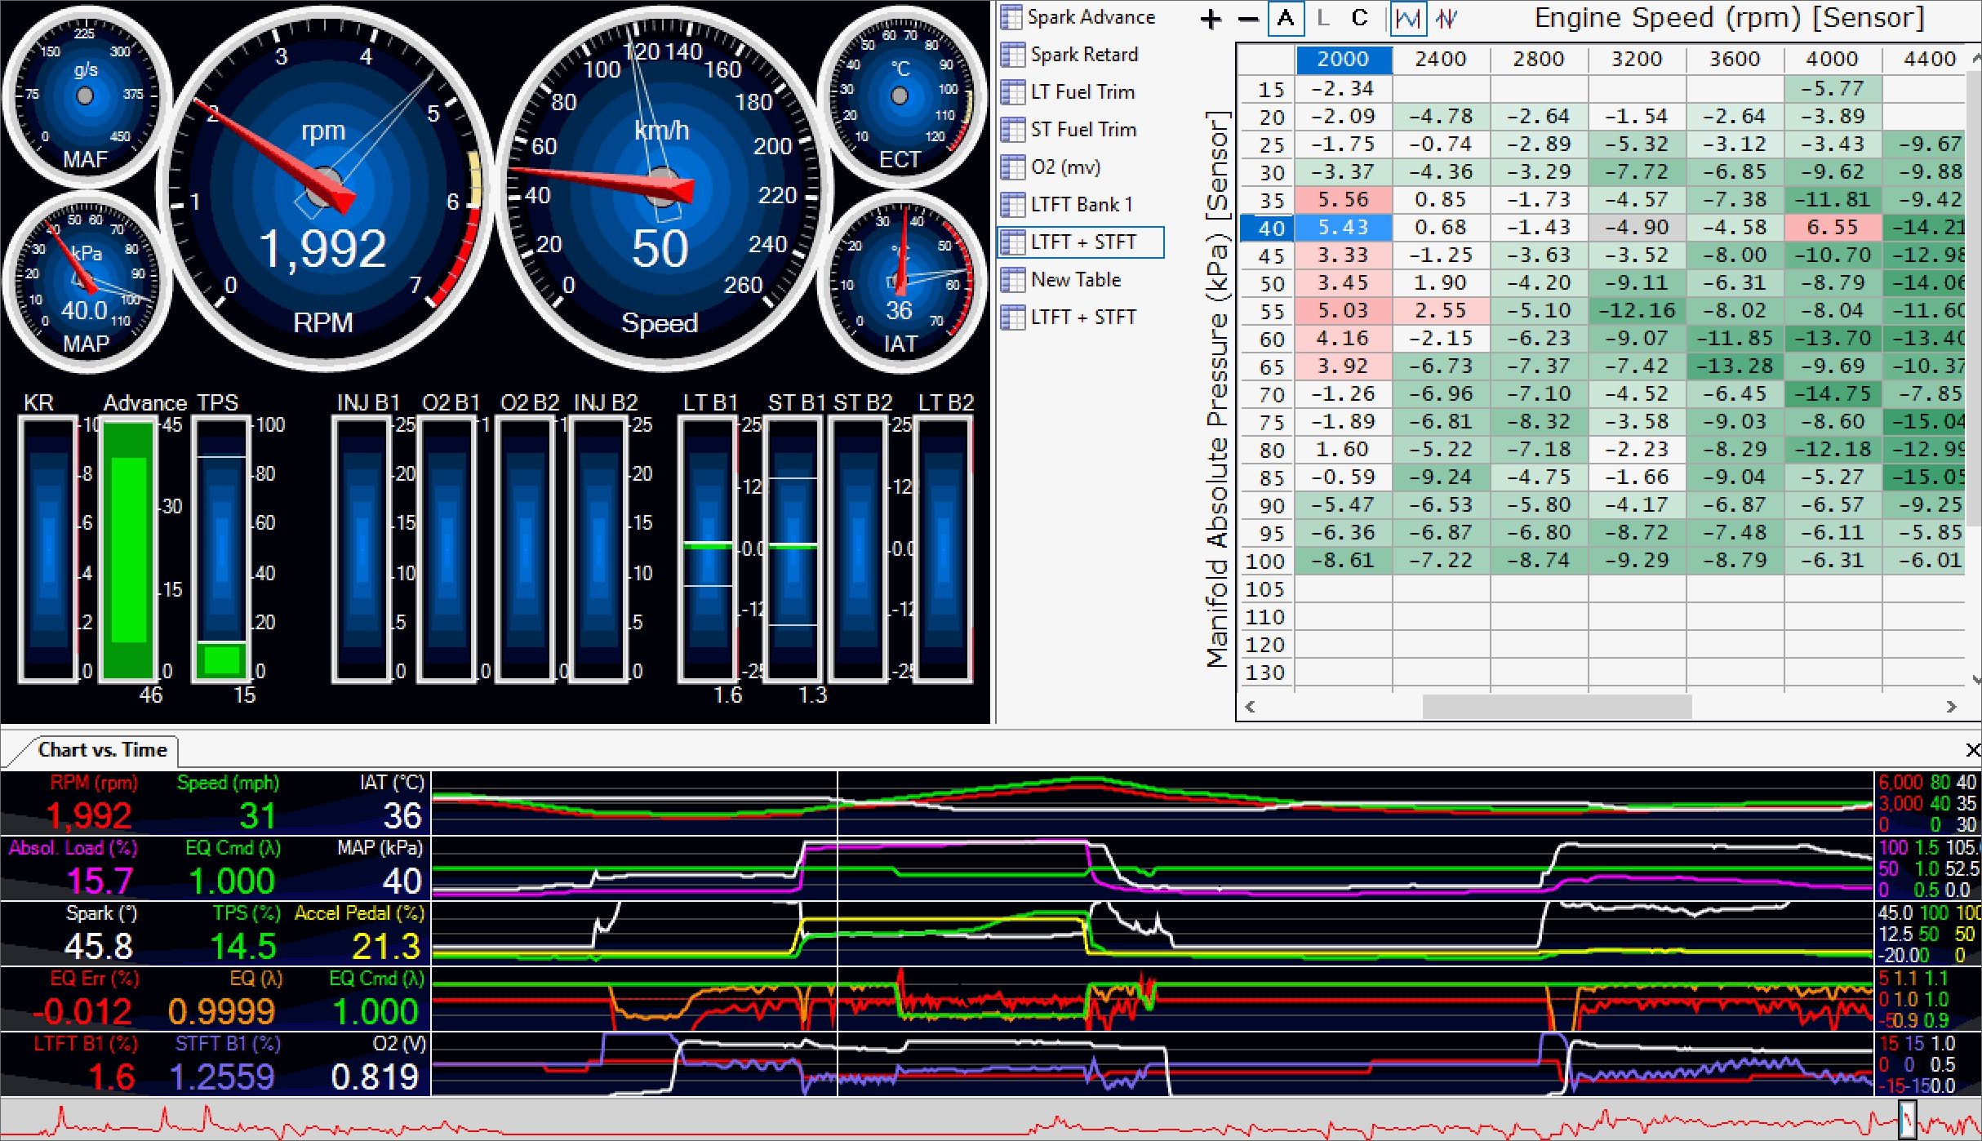Select the INJ B1 bar gauge
This screenshot has height=1141, width=1982.
click(x=362, y=549)
